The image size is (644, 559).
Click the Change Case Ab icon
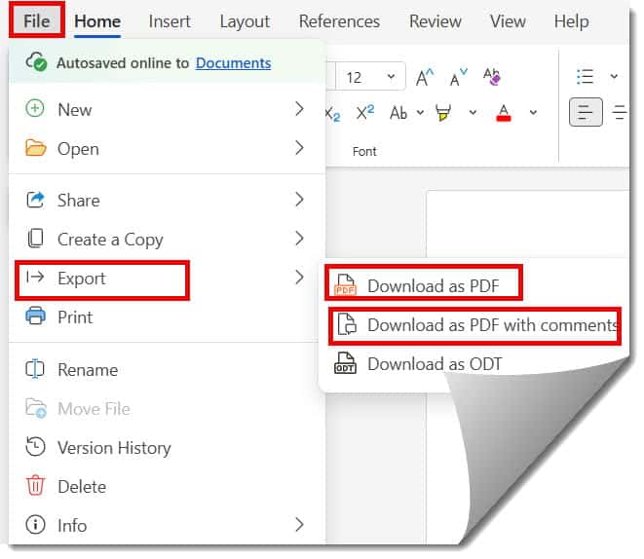click(x=398, y=112)
